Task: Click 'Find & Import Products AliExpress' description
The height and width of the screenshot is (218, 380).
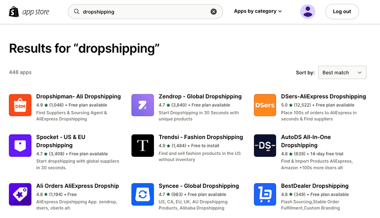Action: pyautogui.click(x=317, y=164)
